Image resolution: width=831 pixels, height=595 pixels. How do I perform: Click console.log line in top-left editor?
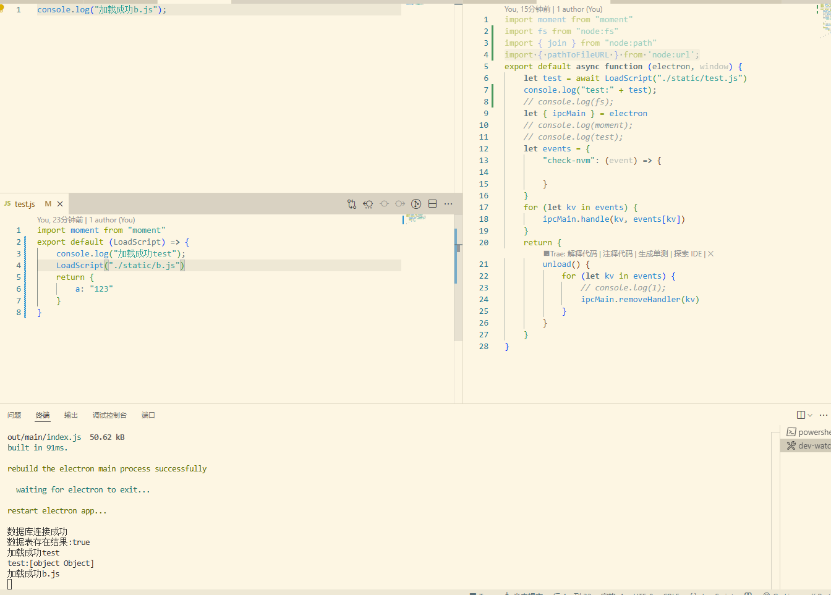(x=102, y=10)
